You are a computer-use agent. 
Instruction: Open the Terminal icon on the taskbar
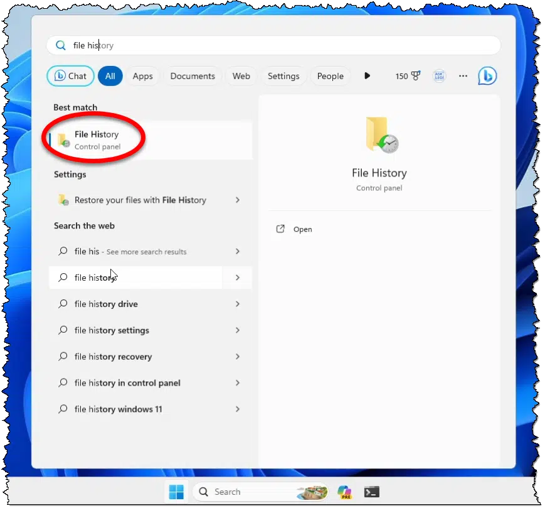pyautogui.click(x=371, y=492)
